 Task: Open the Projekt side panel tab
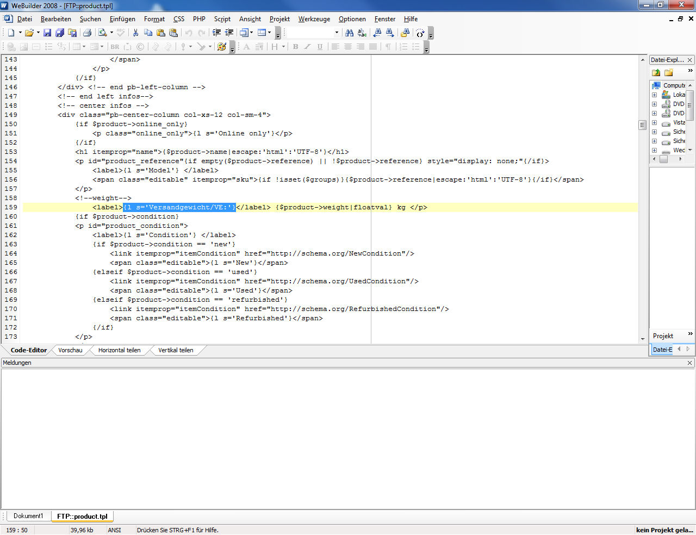[x=663, y=336]
